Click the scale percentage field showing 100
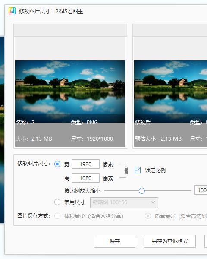Screen dimensions: 207x259 (x=201, y=190)
